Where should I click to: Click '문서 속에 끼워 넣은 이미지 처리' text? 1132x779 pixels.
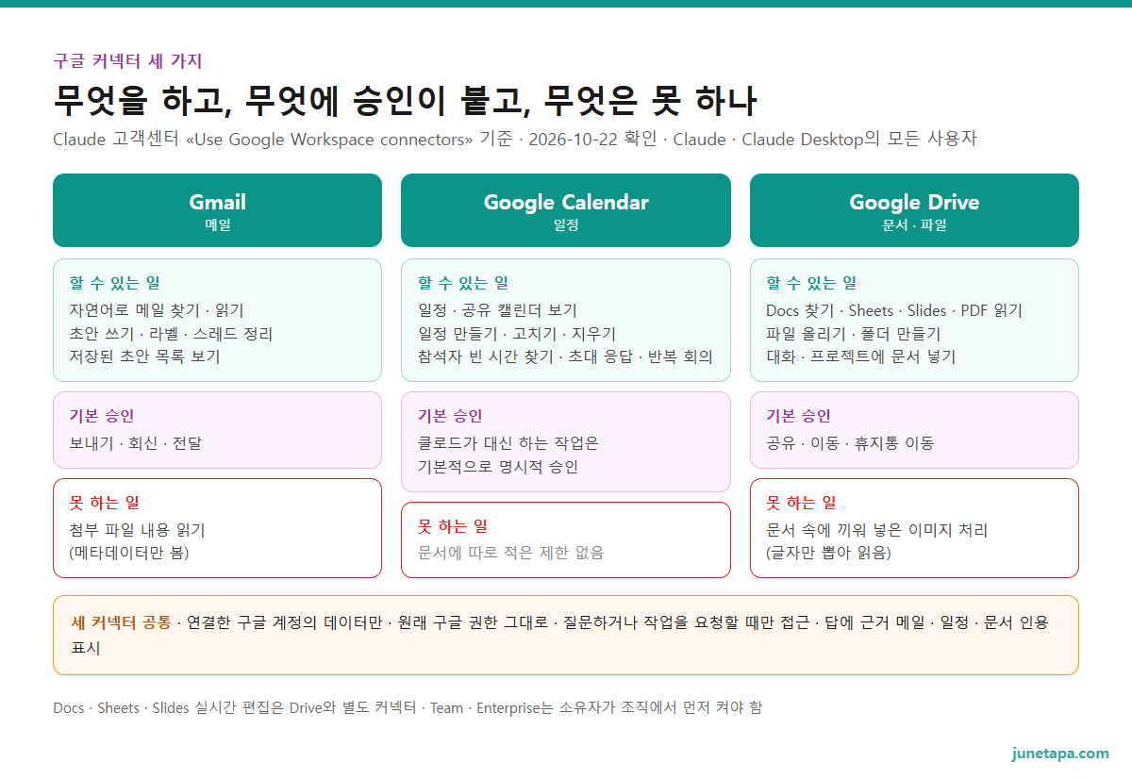click(876, 530)
